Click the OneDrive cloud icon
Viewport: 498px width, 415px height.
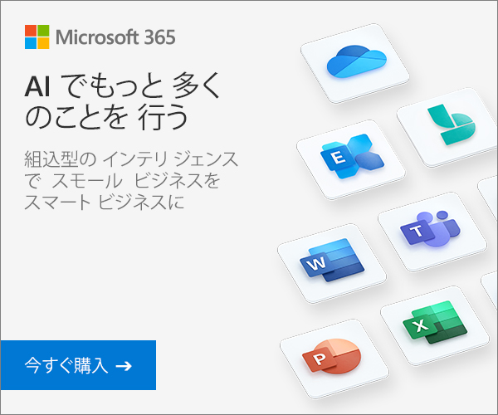coord(356,61)
